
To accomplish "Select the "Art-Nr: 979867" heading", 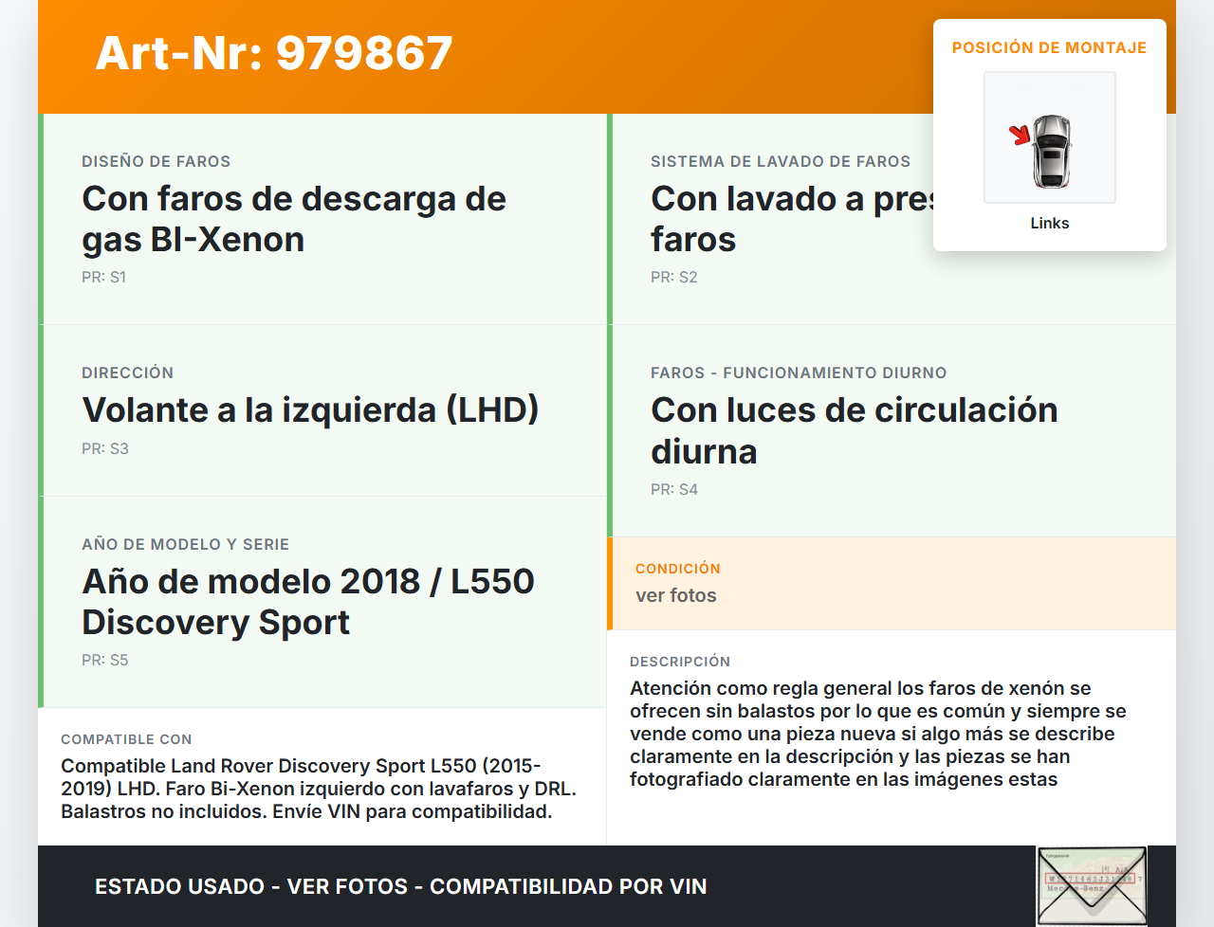I will point(274,53).
